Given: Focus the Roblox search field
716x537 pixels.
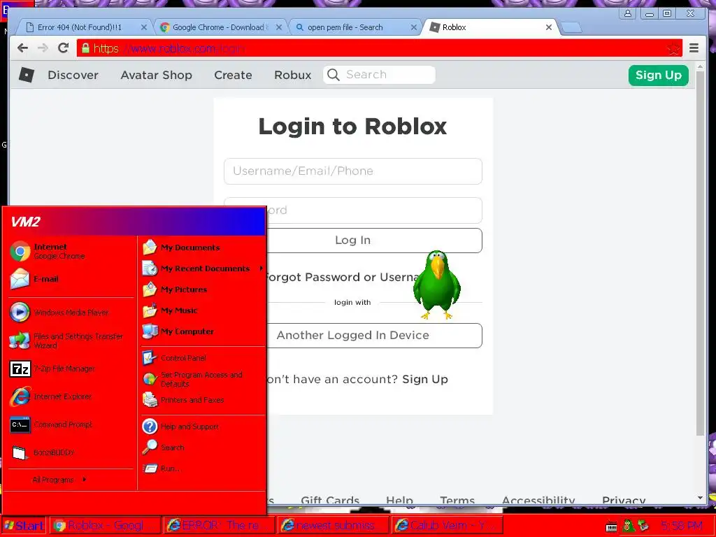Looking at the screenshot, I should pos(379,74).
